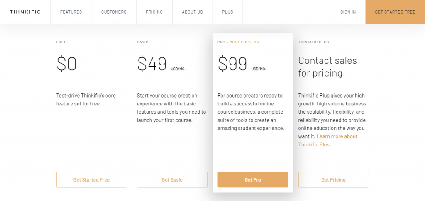
Task: Go to the Customers page
Action: 114,12
